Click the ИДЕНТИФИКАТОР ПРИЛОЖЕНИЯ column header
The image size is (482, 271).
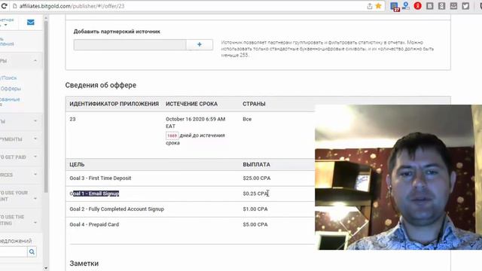point(114,104)
